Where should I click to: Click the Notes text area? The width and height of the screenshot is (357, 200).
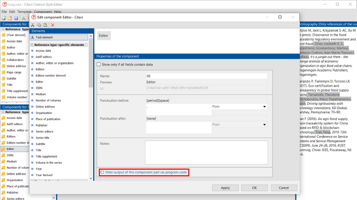click(x=206, y=153)
